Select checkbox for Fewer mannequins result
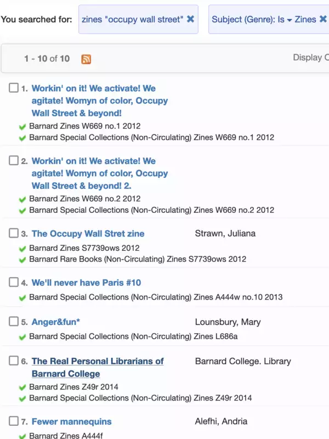The height and width of the screenshot is (439, 329). point(14,421)
